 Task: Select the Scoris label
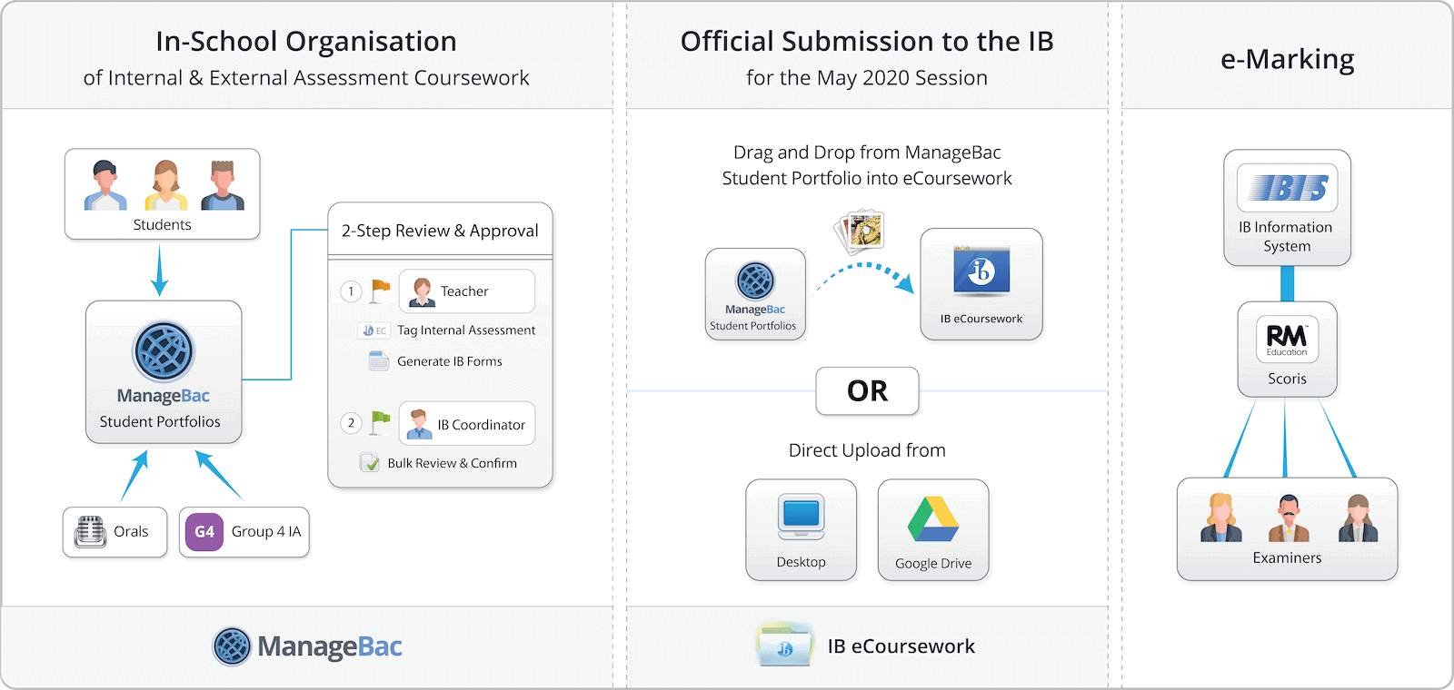1287,379
